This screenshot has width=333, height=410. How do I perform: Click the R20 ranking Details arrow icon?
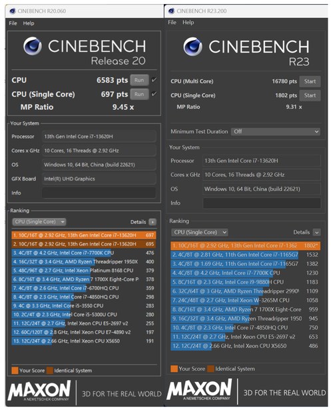pyautogui.click(x=153, y=222)
